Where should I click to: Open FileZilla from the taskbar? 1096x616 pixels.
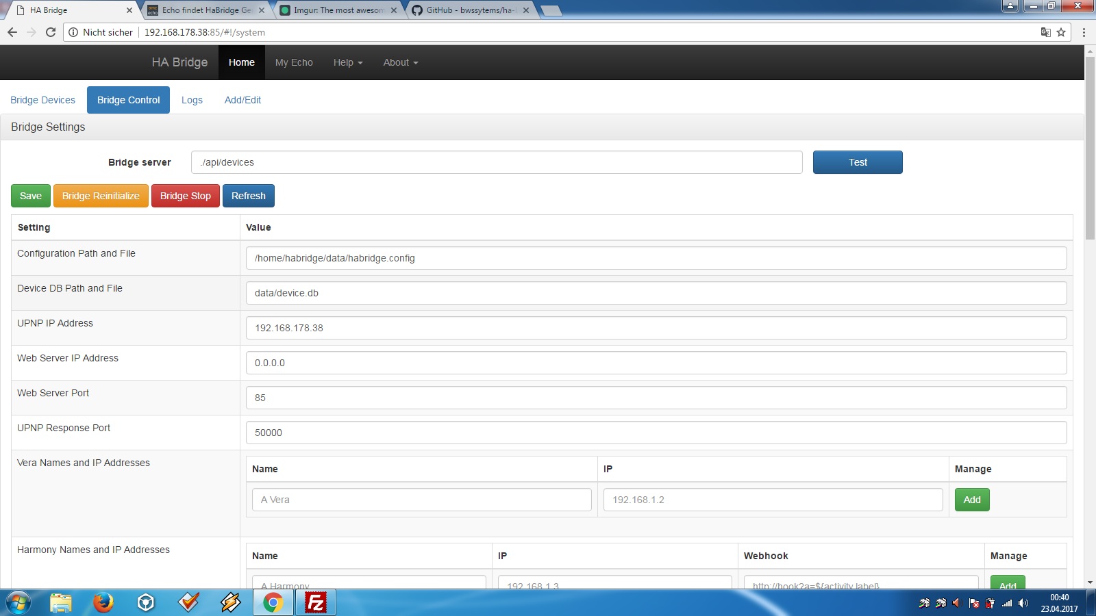click(x=316, y=603)
